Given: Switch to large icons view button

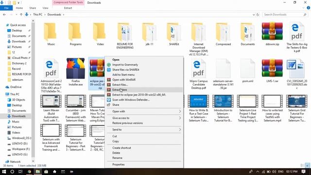Looking at the screenshot, I should [x=307, y=165].
